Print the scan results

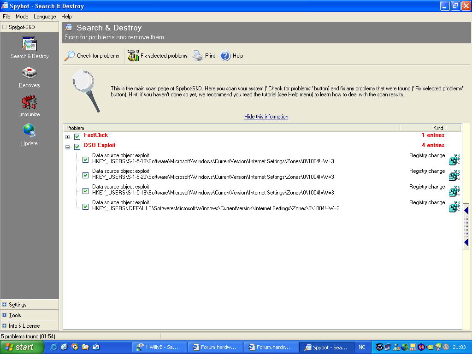click(x=204, y=56)
